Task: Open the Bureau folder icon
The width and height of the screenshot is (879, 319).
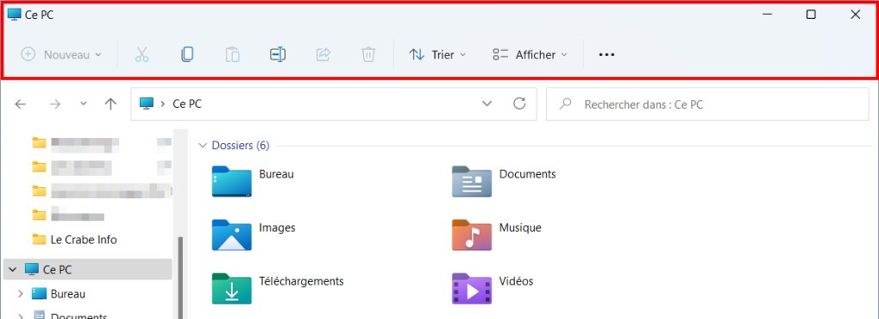Action: (x=232, y=181)
